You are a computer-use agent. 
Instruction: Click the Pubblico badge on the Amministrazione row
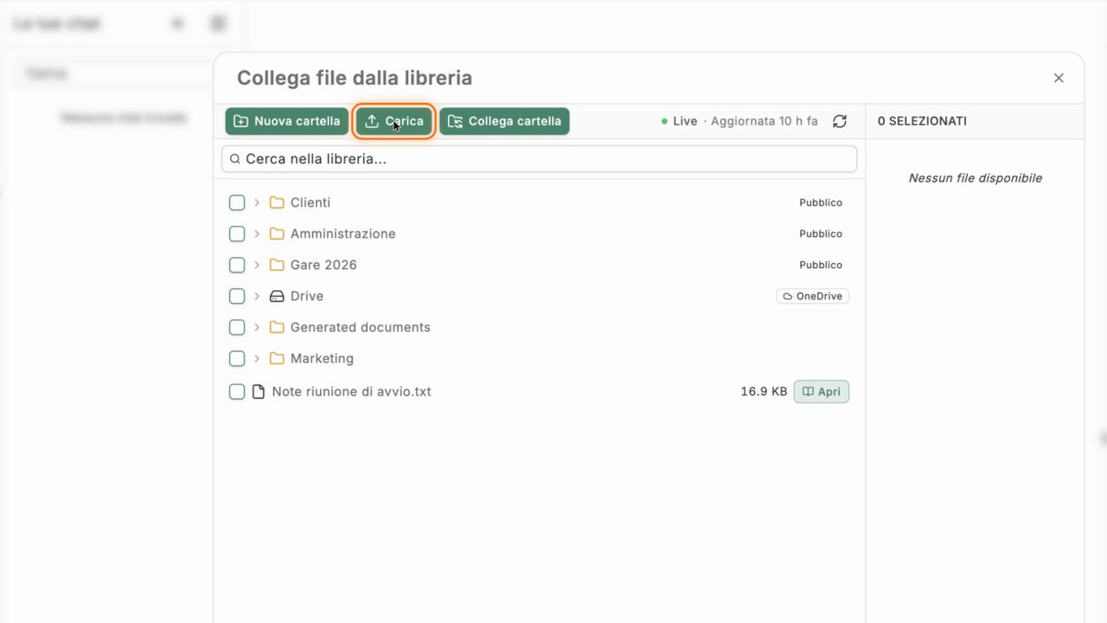[821, 234]
